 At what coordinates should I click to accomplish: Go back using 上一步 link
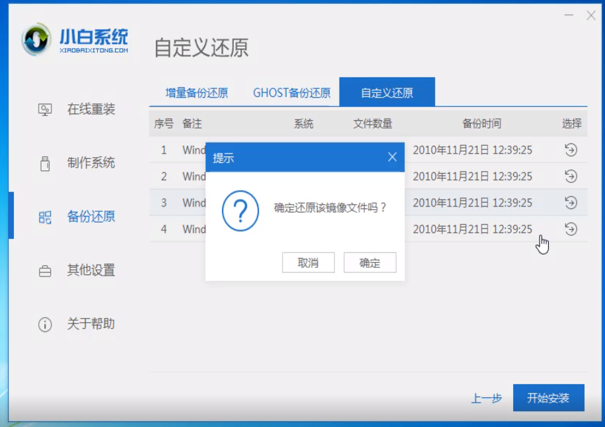click(486, 399)
